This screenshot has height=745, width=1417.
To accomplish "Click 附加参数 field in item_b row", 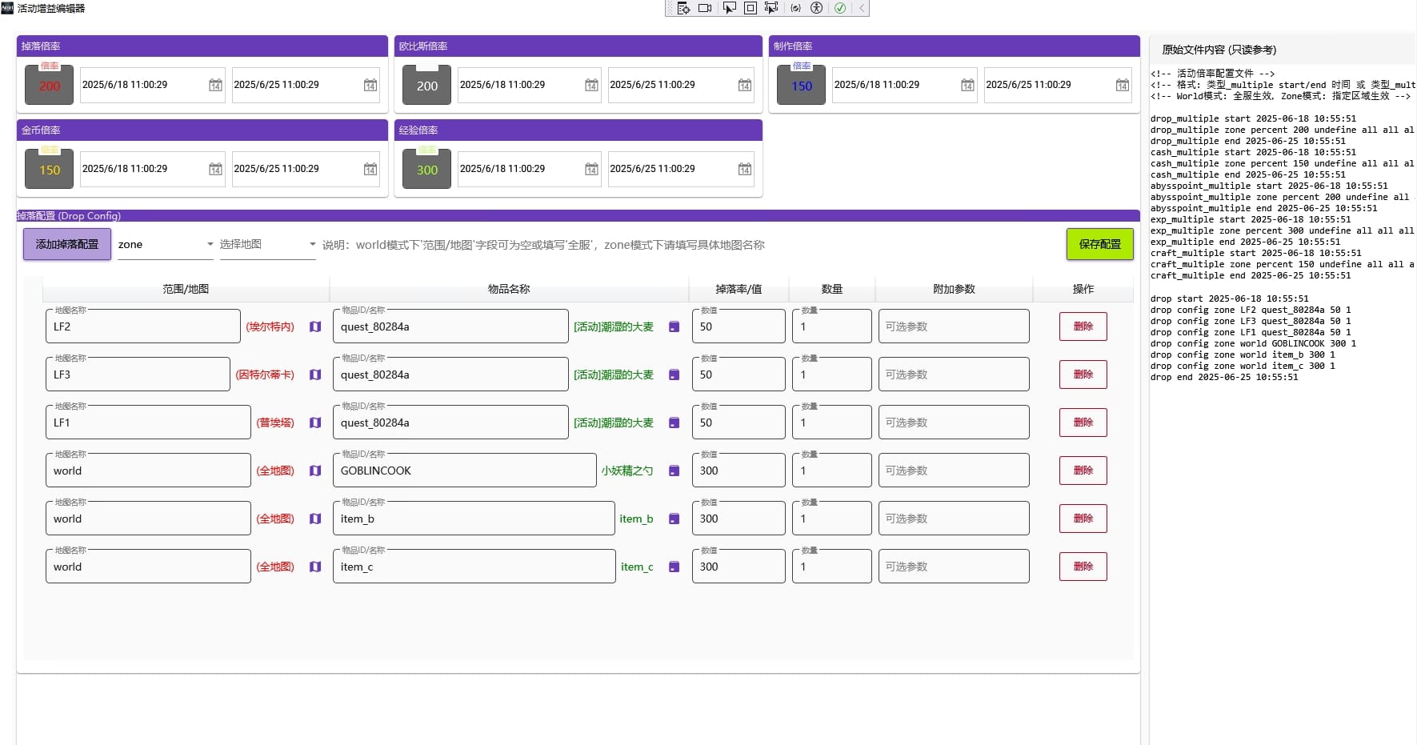I will pos(953,519).
